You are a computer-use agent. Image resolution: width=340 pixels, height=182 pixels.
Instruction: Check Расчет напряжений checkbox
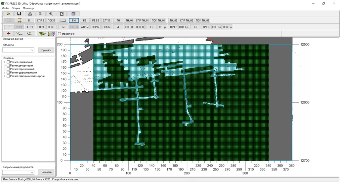tap(8, 62)
